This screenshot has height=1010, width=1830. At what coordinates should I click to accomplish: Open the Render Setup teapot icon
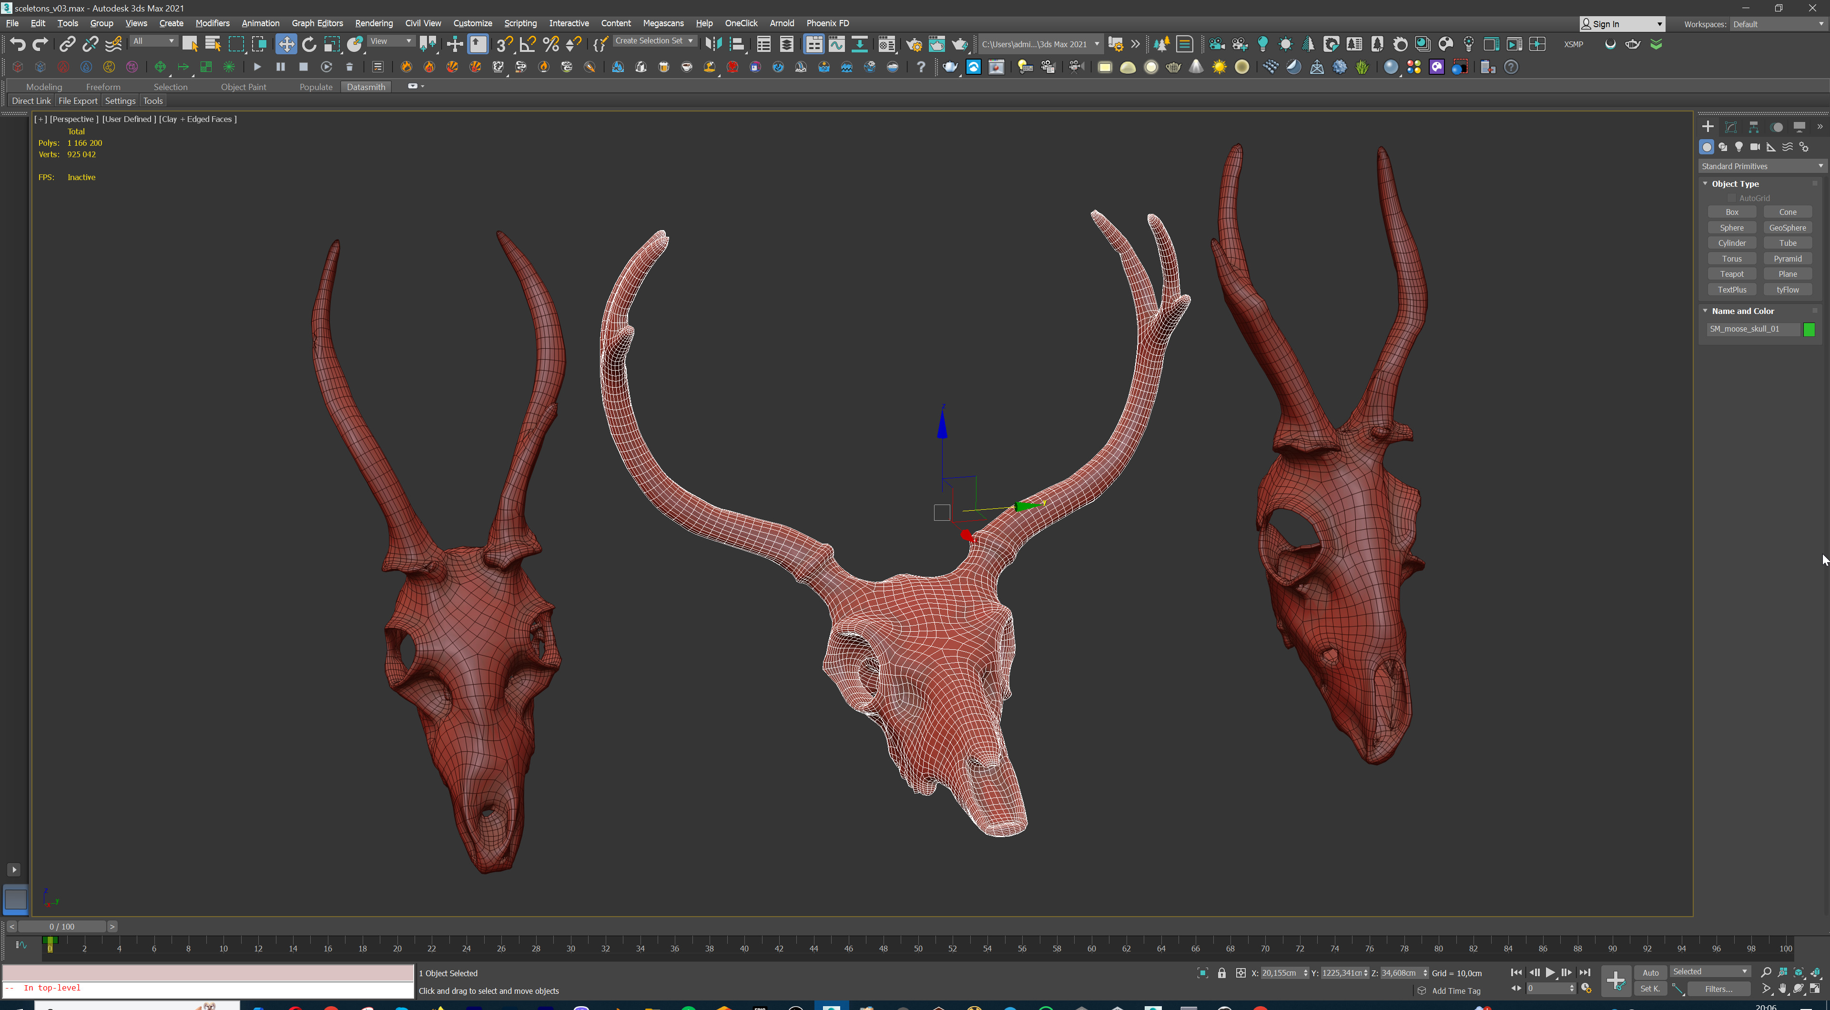(x=914, y=44)
